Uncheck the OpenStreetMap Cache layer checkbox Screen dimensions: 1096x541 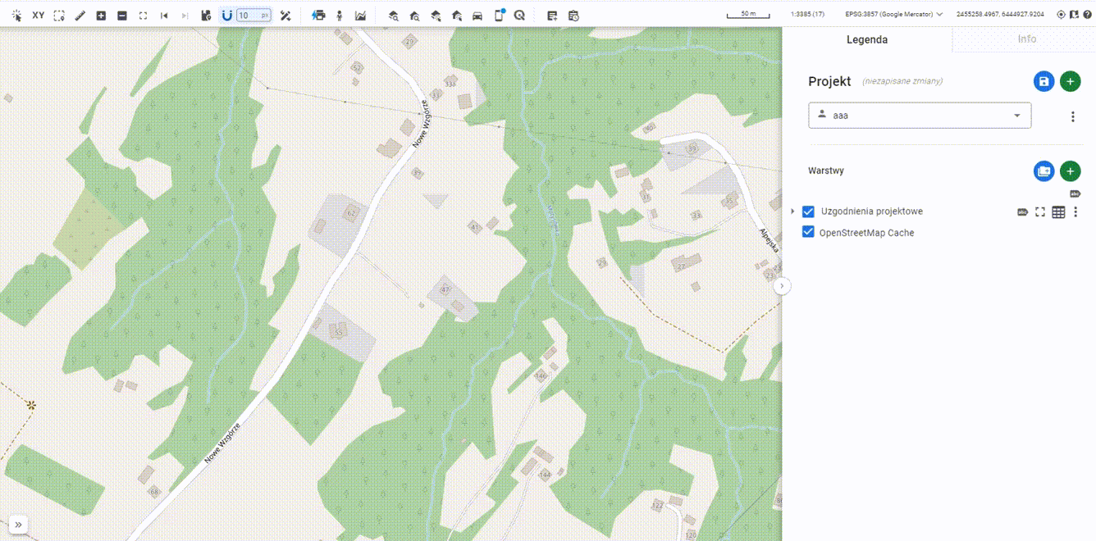(808, 233)
